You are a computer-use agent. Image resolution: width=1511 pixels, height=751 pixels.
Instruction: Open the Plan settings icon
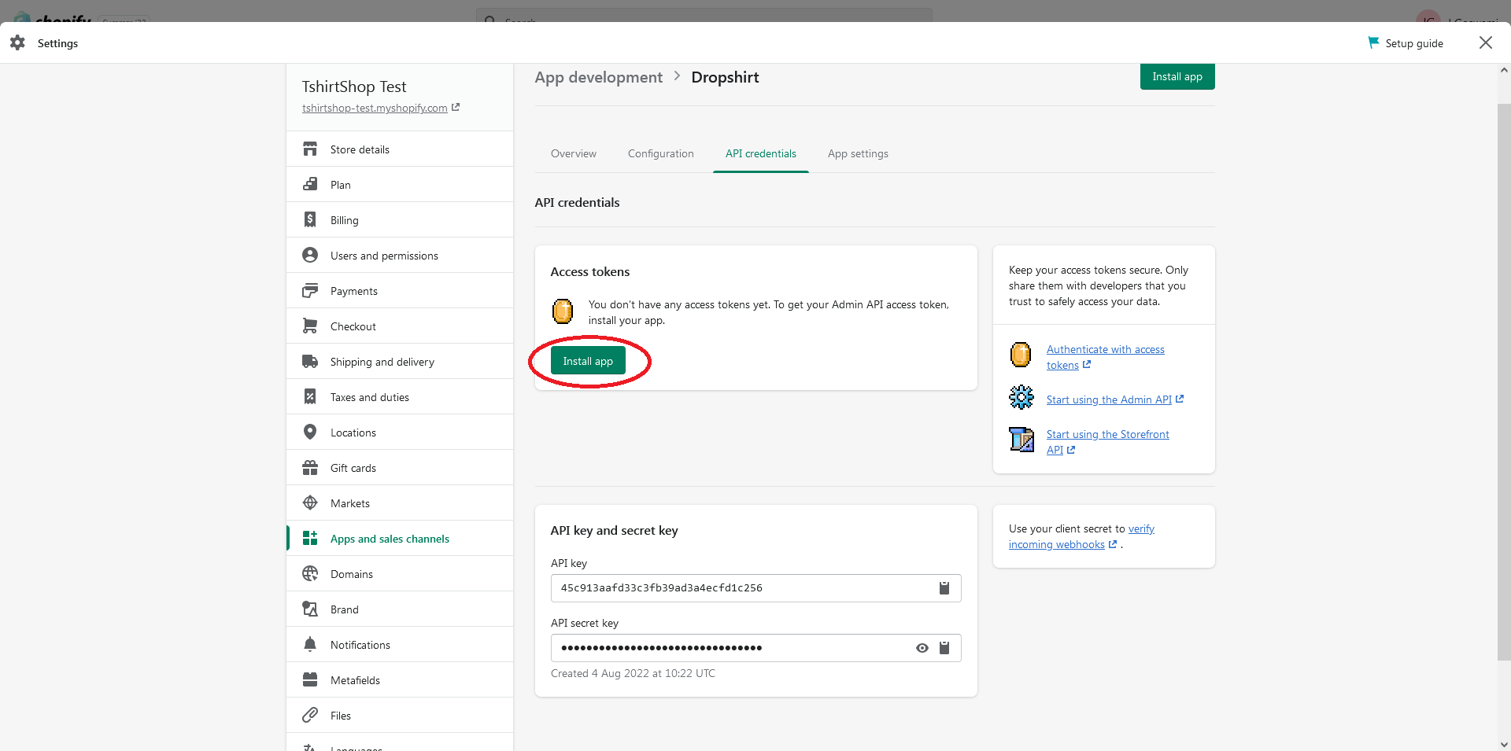(x=310, y=185)
